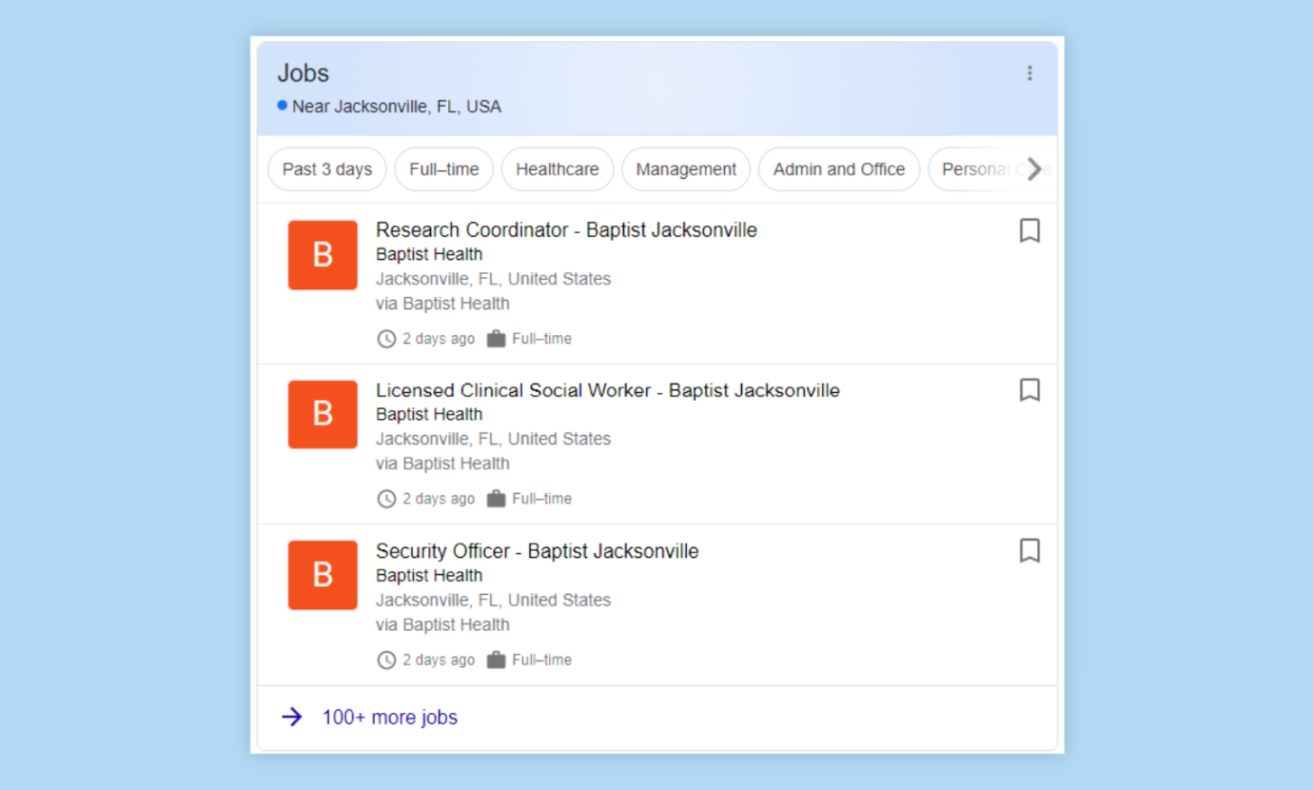
Task: Click Baptist Health employer name under Security Officer
Action: 429,576
